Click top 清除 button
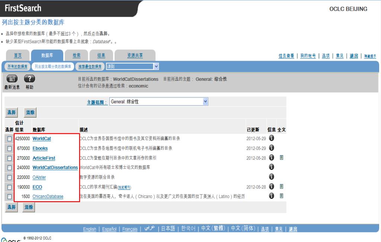Viewport: 381px width, 242px height. pyautogui.click(x=30, y=112)
